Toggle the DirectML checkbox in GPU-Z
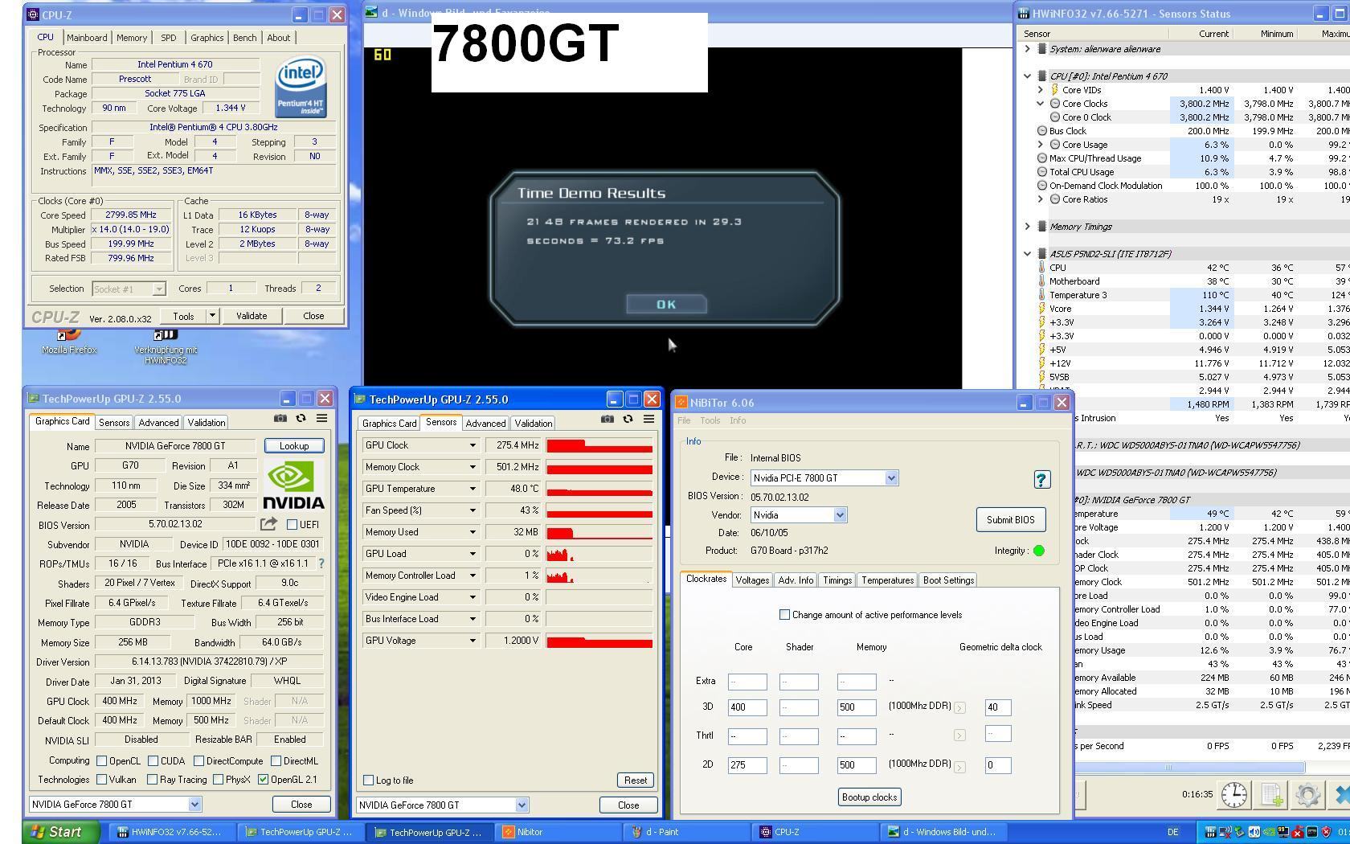This screenshot has height=844, width=1350. (276, 760)
